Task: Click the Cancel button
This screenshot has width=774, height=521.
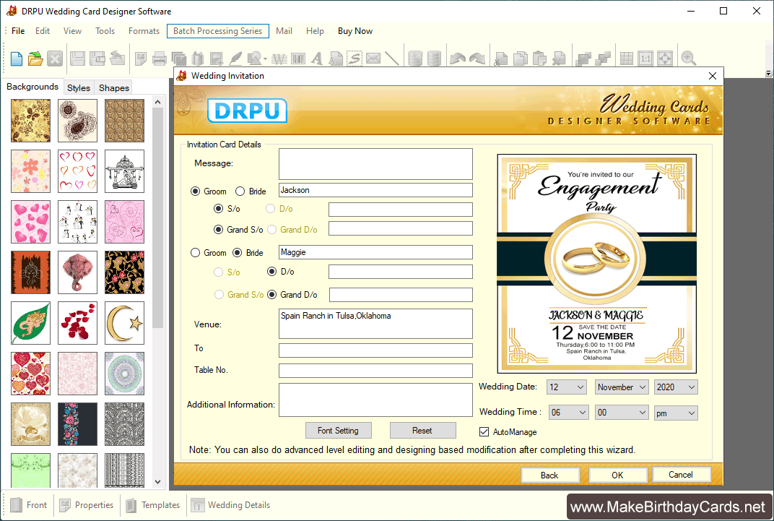Action: click(681, 475)
